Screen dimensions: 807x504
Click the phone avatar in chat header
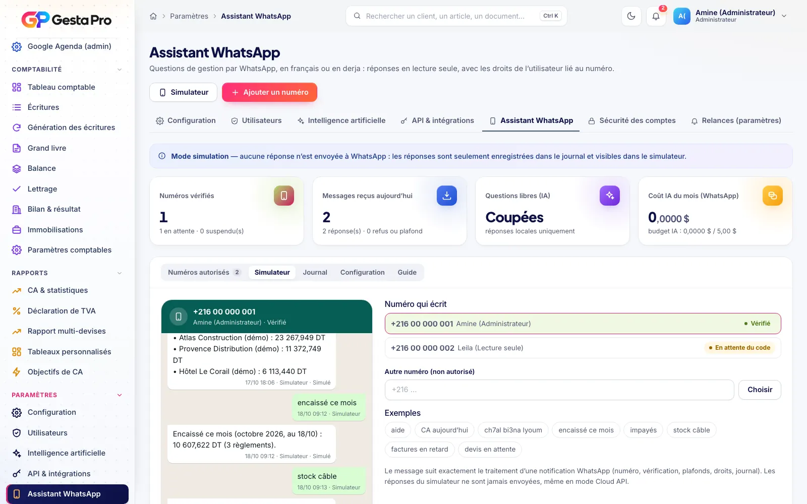(178, 317)
